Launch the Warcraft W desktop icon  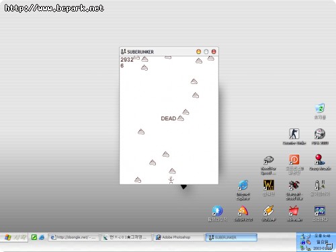[268, 187]
